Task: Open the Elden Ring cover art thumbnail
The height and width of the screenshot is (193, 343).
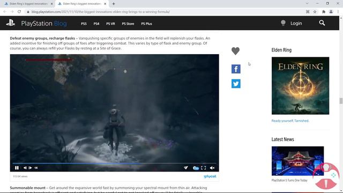Action: click(x=300, y=86)
